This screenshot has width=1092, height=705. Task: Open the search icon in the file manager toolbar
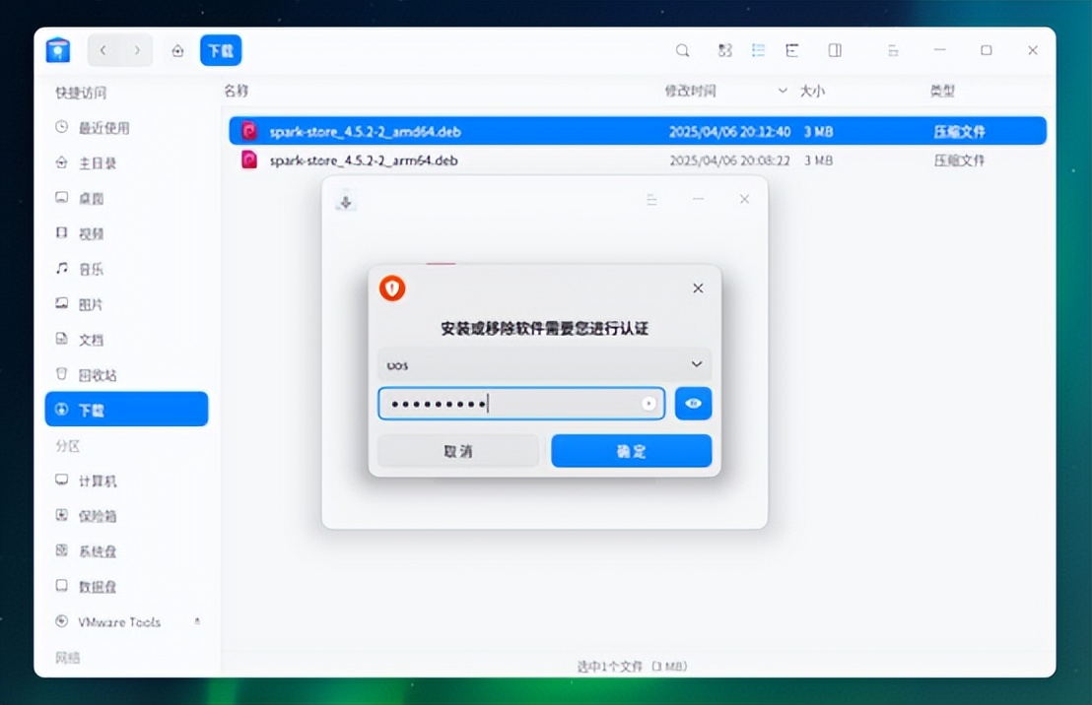point(681,49)
